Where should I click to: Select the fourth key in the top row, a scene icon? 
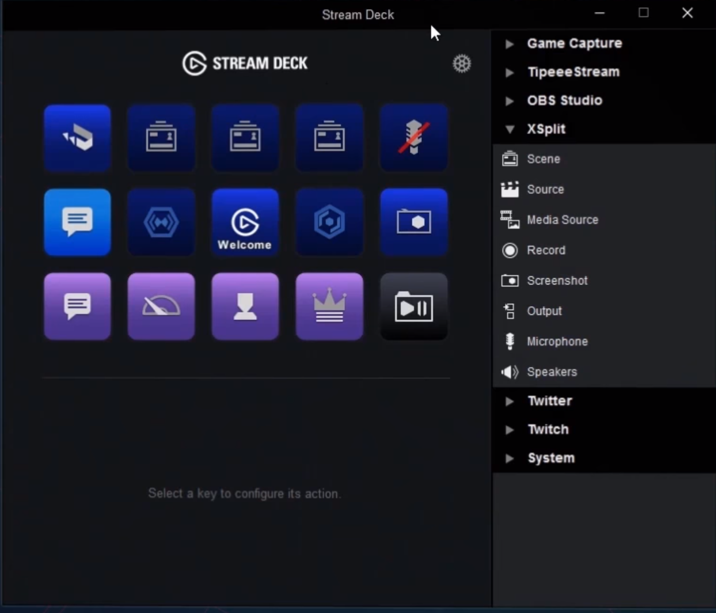click(x=330, y=138)
